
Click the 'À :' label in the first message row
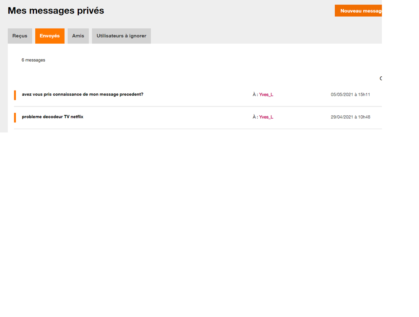click(255, 95)
